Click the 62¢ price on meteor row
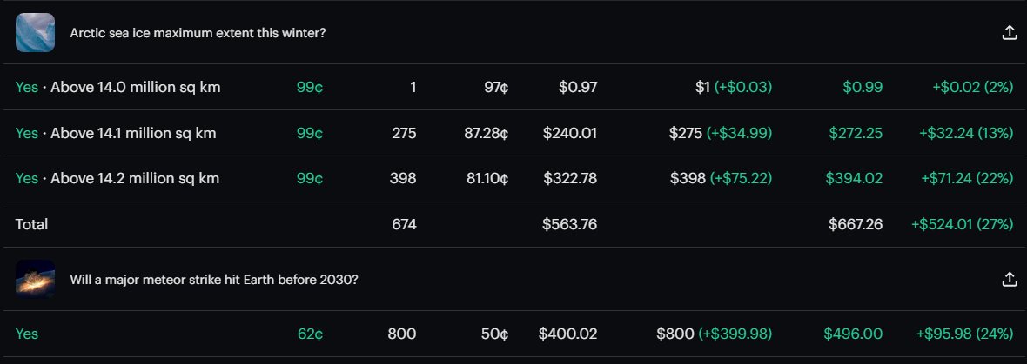This screenshot has height=364, width=1027. (310, 334)
